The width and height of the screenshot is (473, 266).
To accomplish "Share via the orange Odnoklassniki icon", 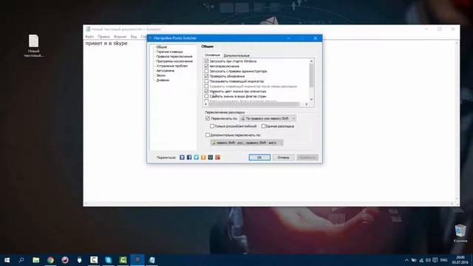I will (203, 157).
